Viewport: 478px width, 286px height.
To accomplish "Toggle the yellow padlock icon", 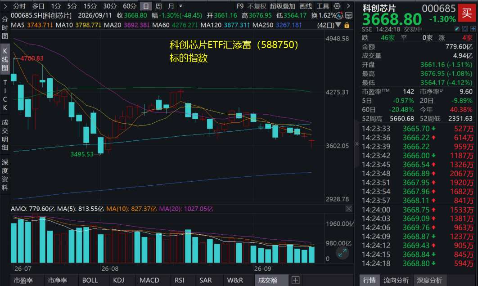I will coord(347,25).
